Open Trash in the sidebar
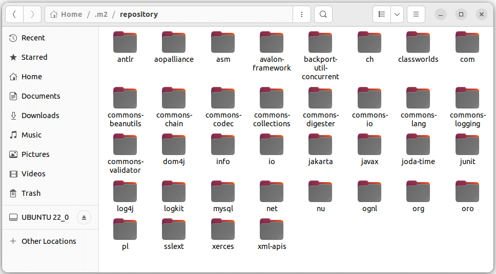496x274 pixels. (x=51, y=193)
